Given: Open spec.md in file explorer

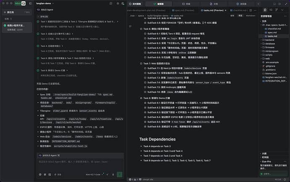Looking at the screenshot, I should (272, 32).
